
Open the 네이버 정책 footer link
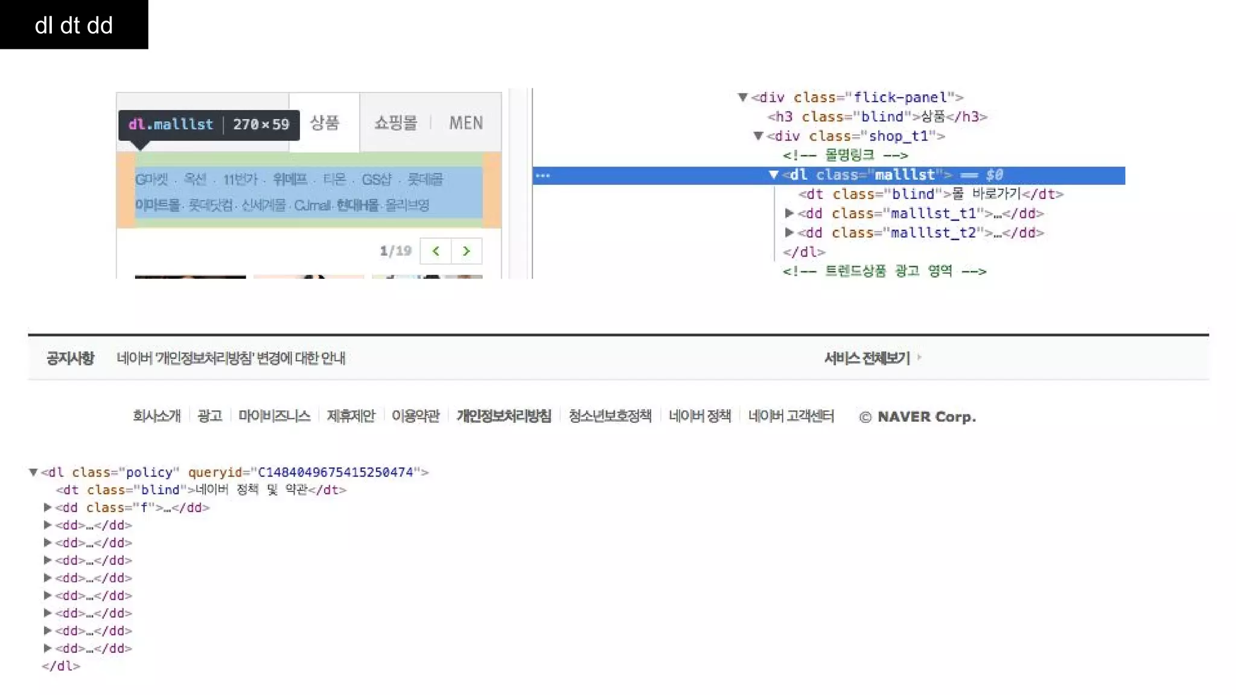[700, 416]
